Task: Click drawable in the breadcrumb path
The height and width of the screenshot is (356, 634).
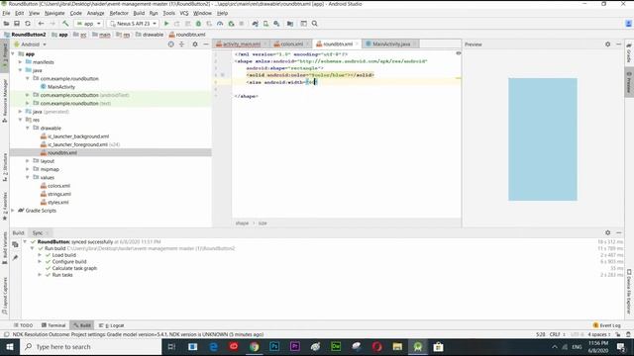Action: coord(150,35)
